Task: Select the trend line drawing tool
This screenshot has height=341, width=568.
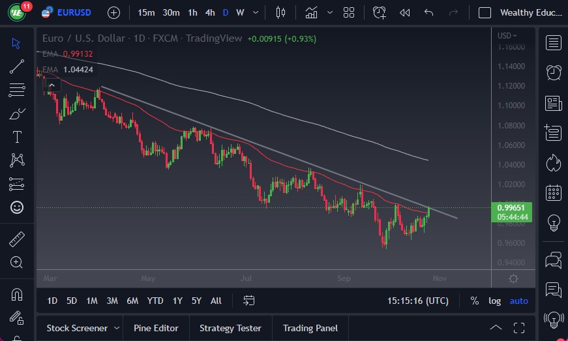Action: [17, 67]
